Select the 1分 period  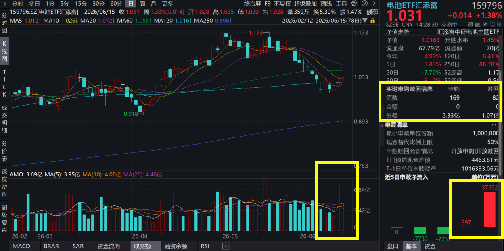point(50,3)
